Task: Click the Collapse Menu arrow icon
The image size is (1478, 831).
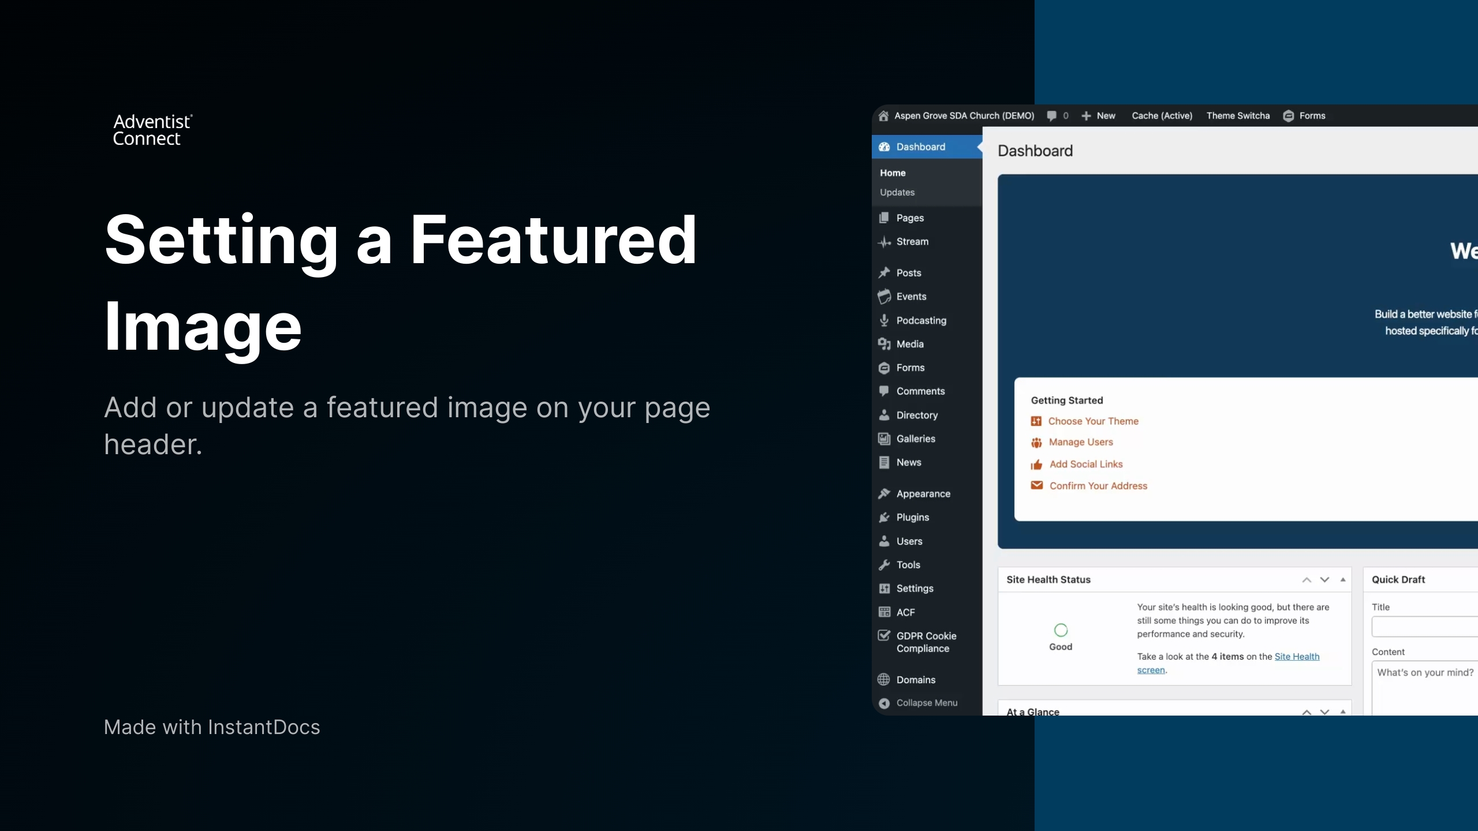Action: [x=884, y=703]
